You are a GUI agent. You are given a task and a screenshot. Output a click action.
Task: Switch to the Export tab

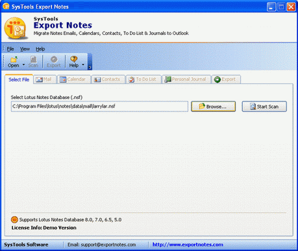[x=226, y=80]
